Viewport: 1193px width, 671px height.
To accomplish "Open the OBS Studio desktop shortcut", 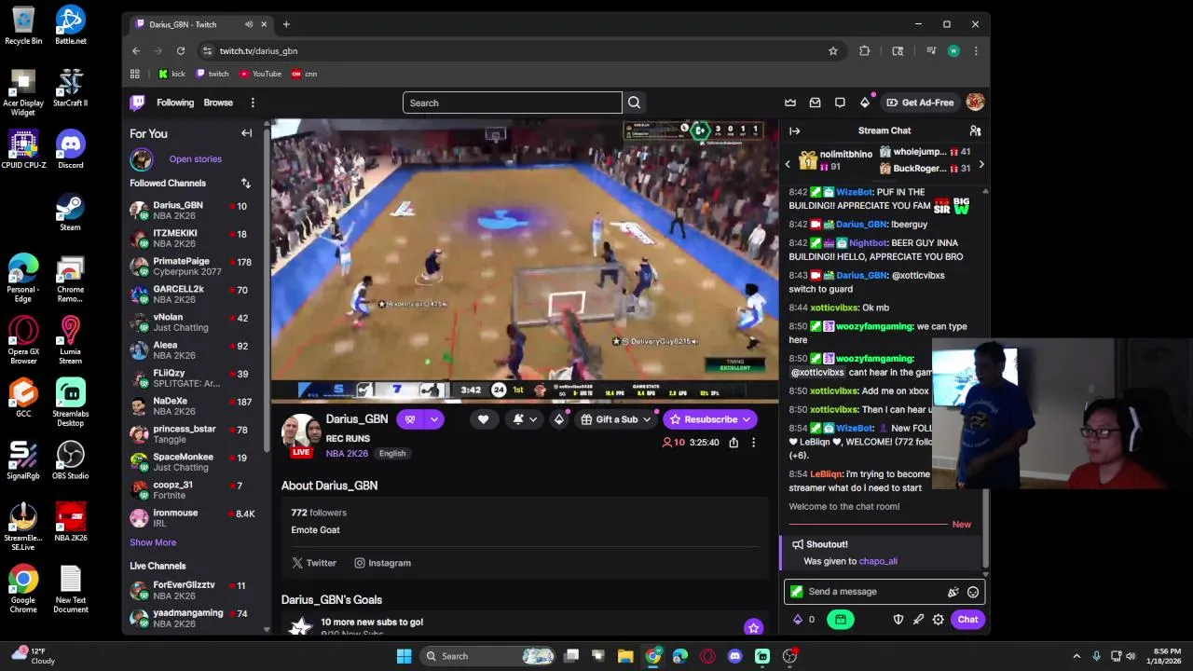I will pos(71,460).
